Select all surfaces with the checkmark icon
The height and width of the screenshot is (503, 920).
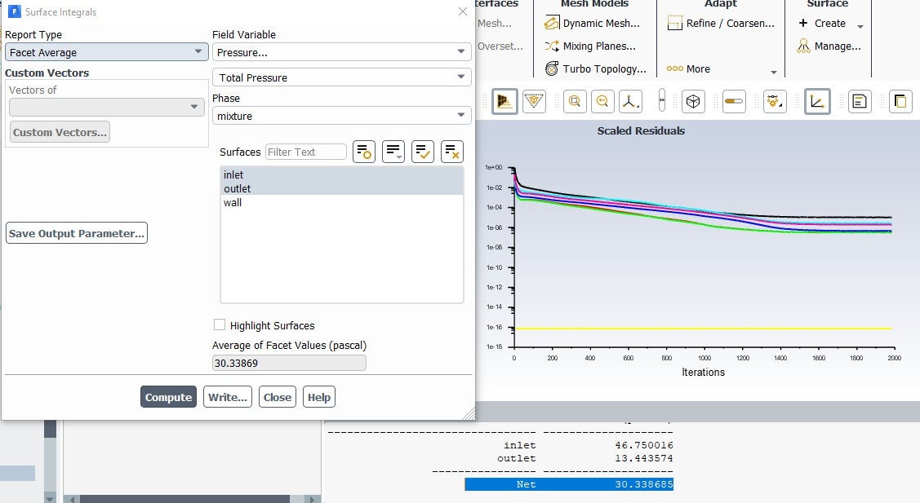pyautogui.click(x=423, y=152)
